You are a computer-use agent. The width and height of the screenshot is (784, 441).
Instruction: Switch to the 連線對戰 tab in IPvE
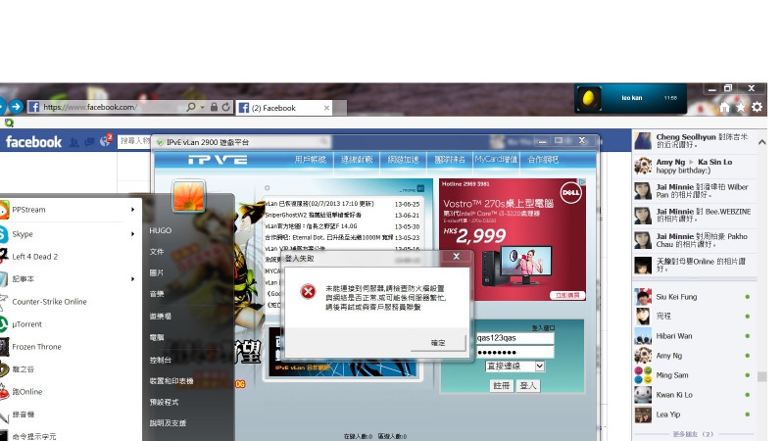(357, 160)
